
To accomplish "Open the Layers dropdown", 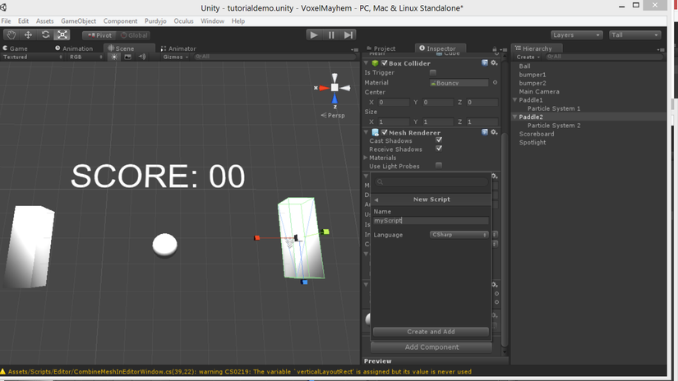I will coord(576,35).
